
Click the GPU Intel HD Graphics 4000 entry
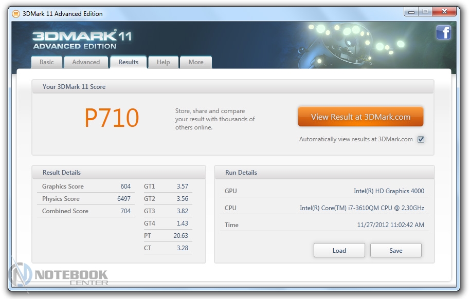click(388, 191)
